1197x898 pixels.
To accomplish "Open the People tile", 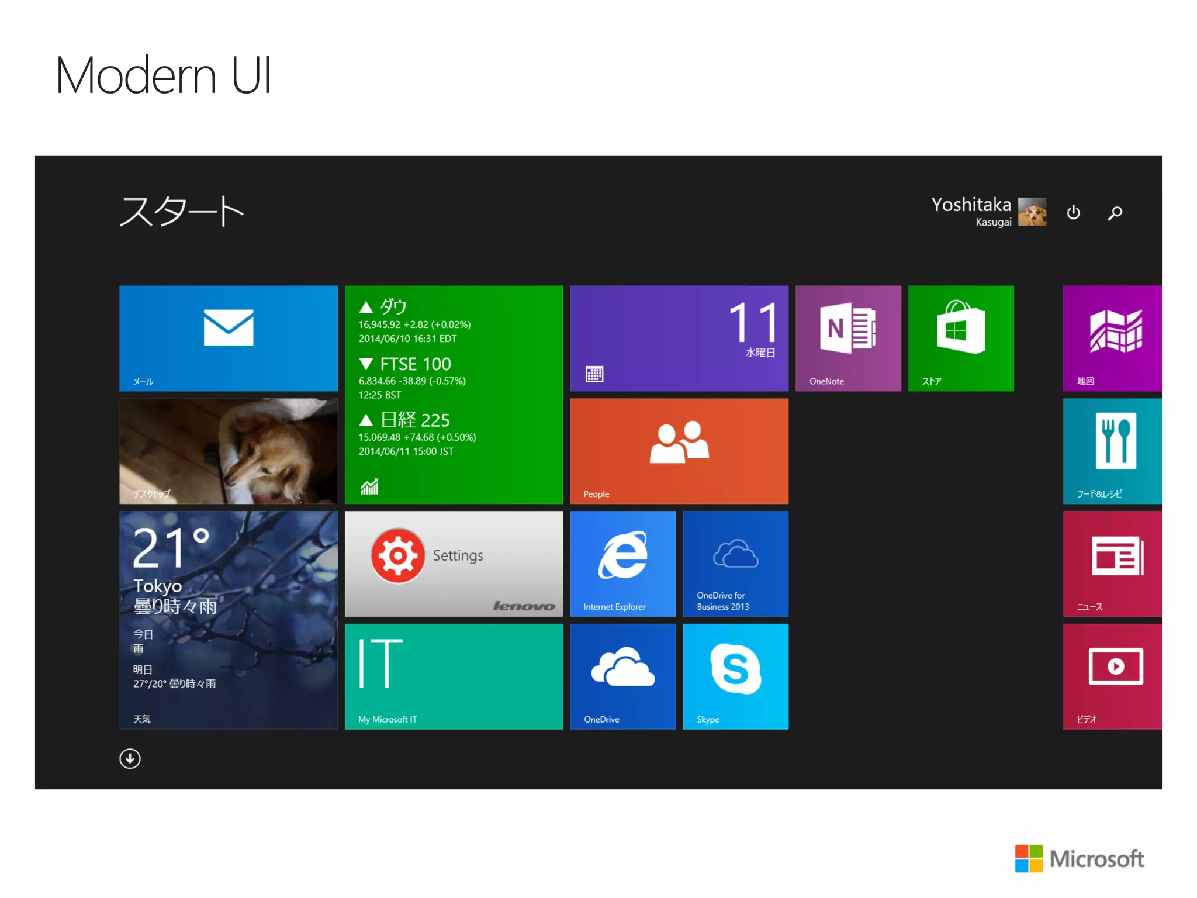I will tap(679, 451).
